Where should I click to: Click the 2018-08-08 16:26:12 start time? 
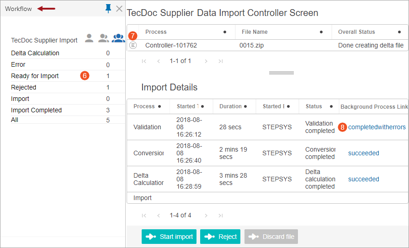pos(189,127)
